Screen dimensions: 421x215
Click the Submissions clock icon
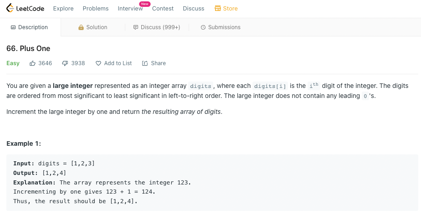(x=203, y=27)
